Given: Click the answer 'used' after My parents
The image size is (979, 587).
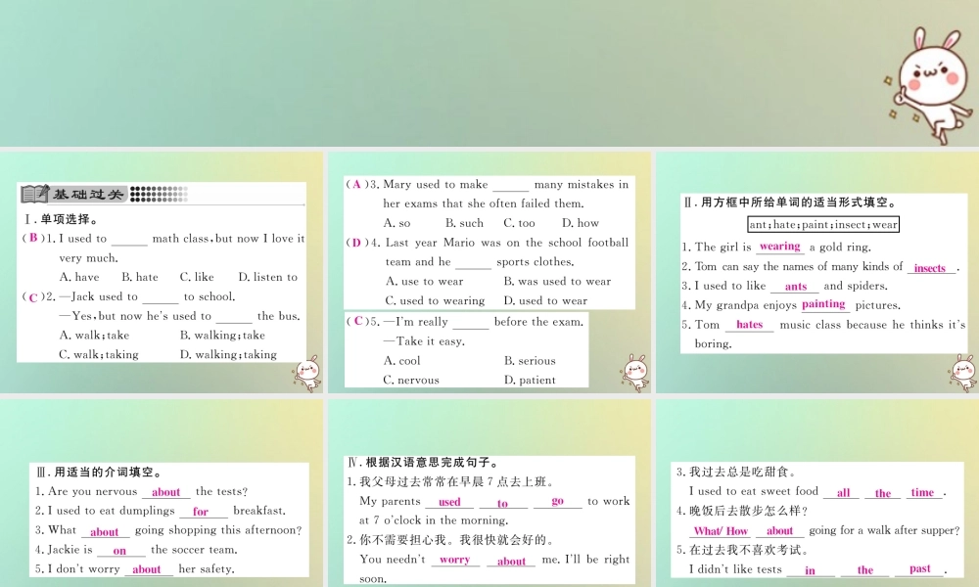Looking at the screenshot, I should (x=449, y=502).
